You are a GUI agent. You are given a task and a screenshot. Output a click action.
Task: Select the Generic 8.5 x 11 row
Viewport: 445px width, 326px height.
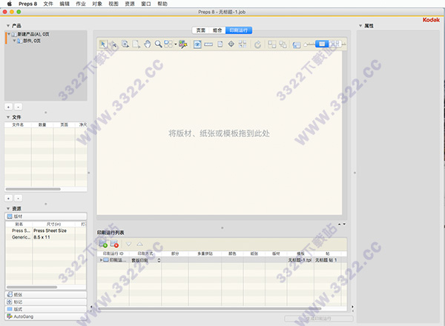(x=46, y=237)
